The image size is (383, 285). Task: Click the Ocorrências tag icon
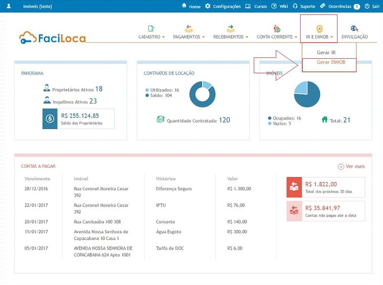[323, 6]
